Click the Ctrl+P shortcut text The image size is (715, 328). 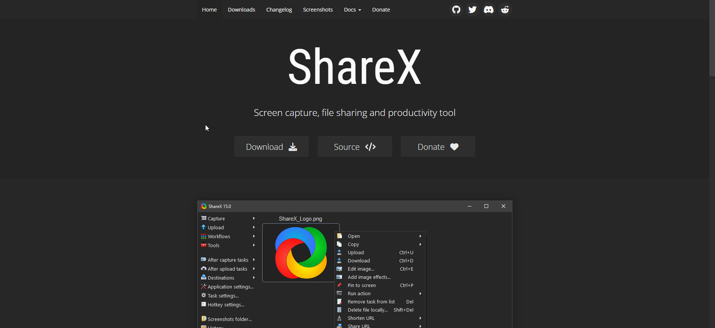point(407,285)
